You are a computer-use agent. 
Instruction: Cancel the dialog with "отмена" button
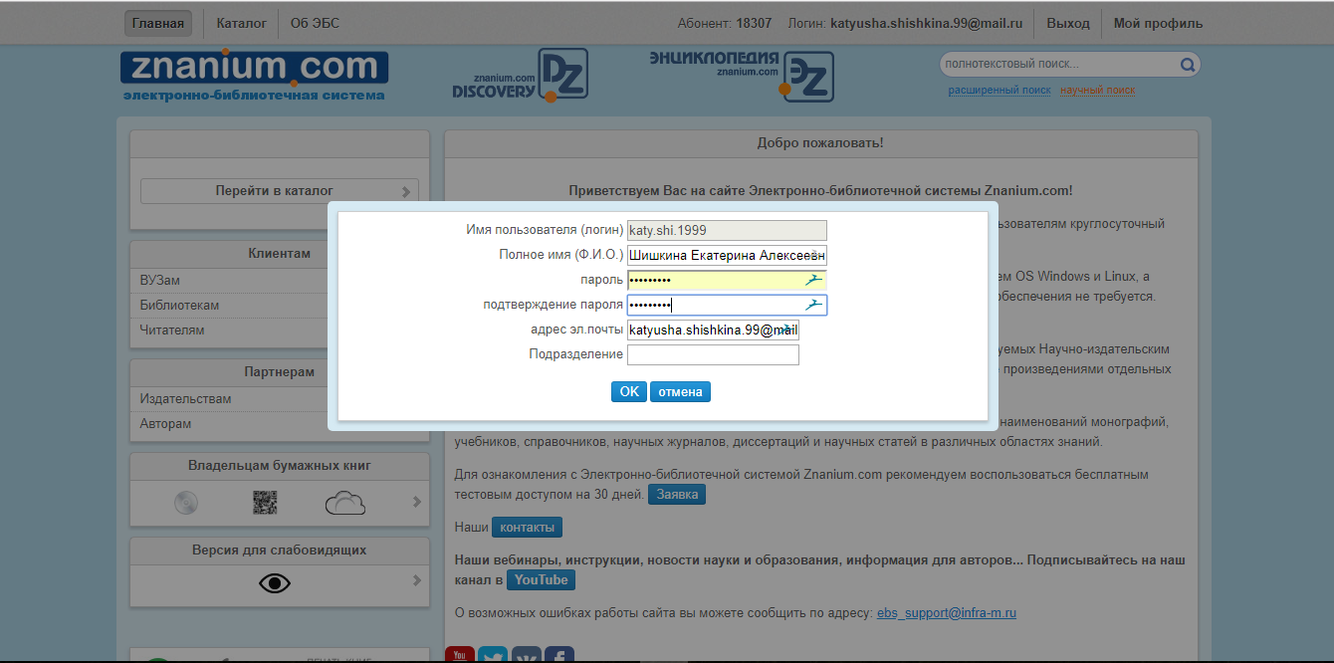pos(680,391)
